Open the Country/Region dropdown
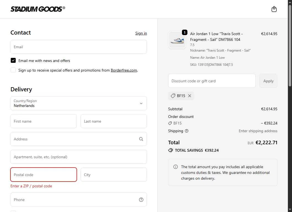 tap(79, 103)
